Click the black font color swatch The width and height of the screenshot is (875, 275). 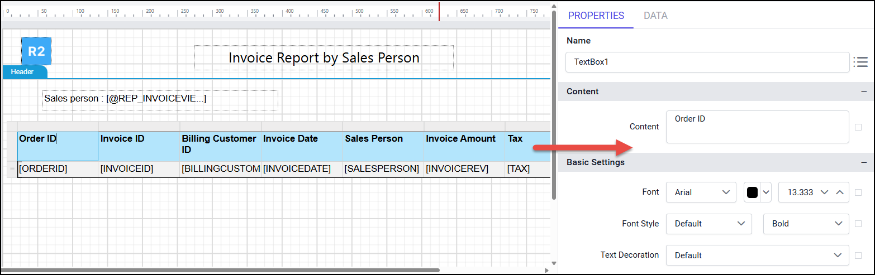(x=752, y=192)
